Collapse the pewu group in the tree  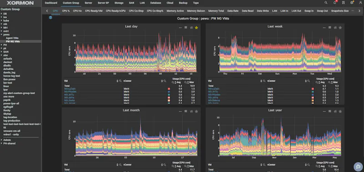(x=1, y=34)
